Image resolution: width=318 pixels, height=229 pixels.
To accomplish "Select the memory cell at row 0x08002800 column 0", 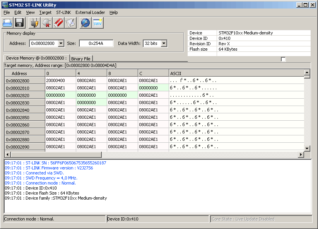I will 60,80.
